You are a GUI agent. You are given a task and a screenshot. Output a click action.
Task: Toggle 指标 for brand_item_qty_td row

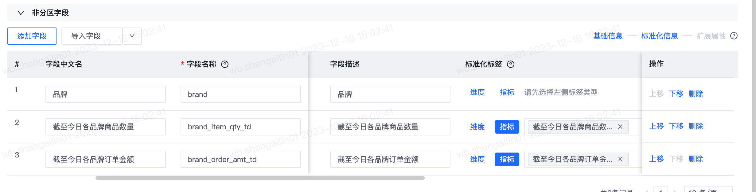tap(507, 127)
